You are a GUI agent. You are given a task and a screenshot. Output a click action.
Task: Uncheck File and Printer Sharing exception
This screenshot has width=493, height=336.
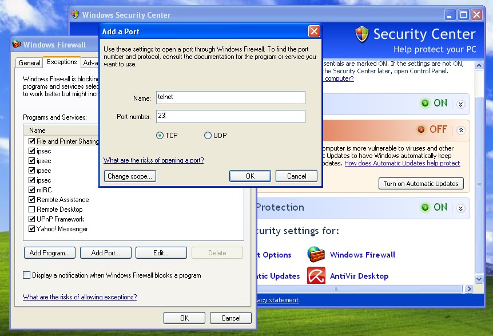pos(31,141)
